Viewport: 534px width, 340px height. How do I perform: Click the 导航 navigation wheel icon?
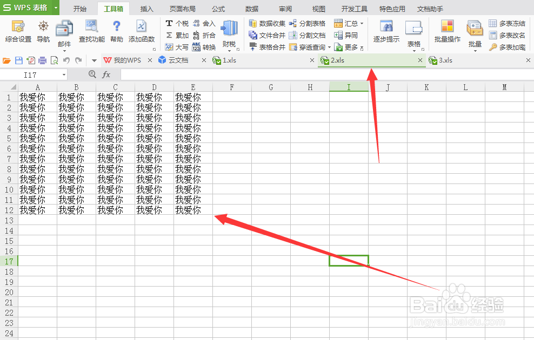pyautogui.click(x=43, y=31)
